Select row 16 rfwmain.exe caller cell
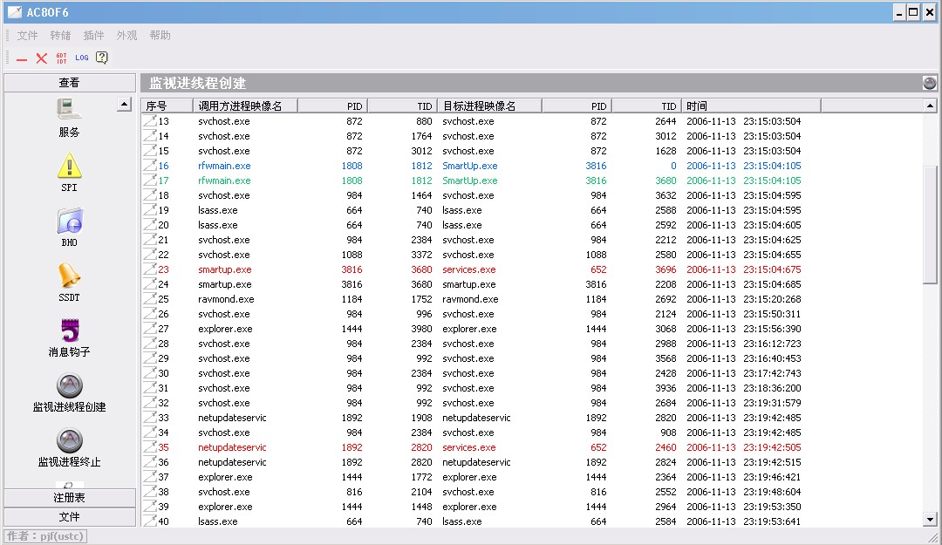Screen dimensions: 942x545 click(x=224, y=166)
